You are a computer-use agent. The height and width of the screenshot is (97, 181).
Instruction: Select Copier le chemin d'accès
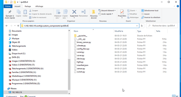pos(40,14)
